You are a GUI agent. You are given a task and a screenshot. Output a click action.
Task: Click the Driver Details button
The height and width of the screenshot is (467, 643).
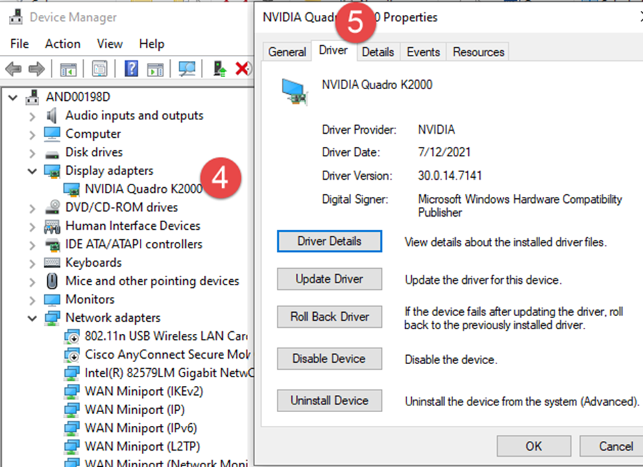pos(329,241)
